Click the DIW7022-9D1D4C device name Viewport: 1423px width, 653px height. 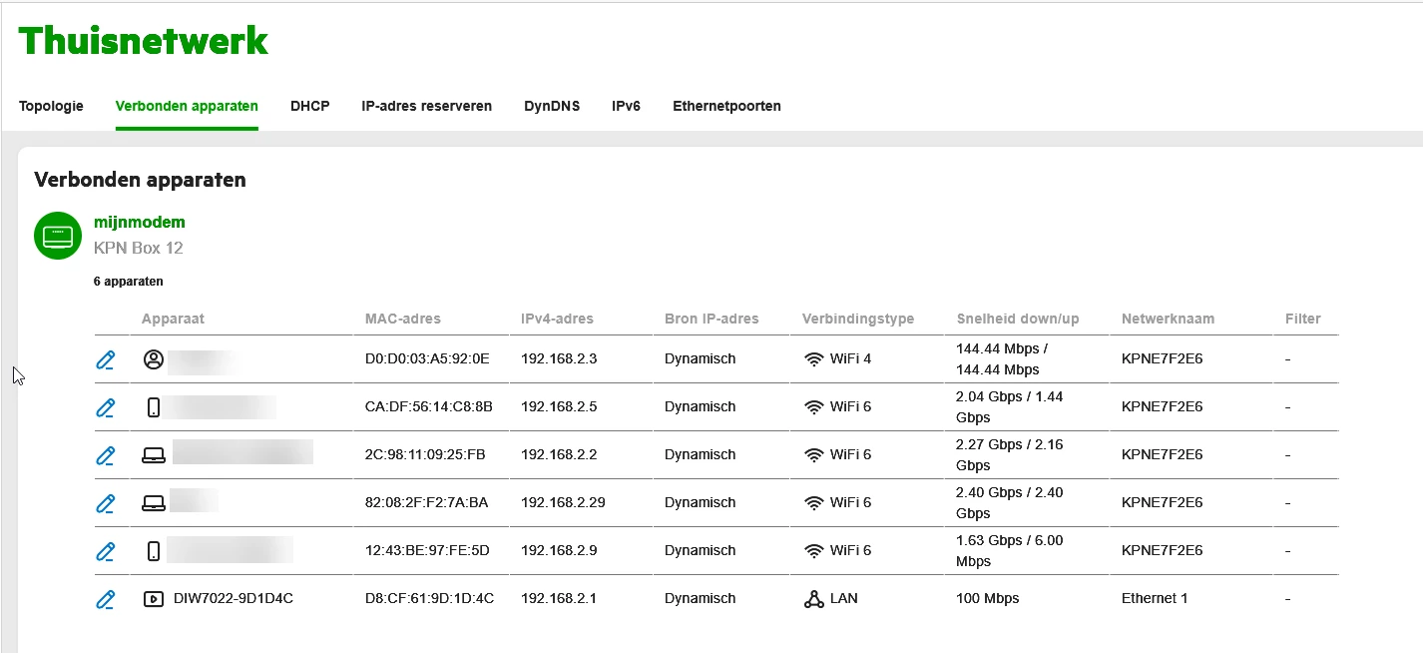pos(234,599)
